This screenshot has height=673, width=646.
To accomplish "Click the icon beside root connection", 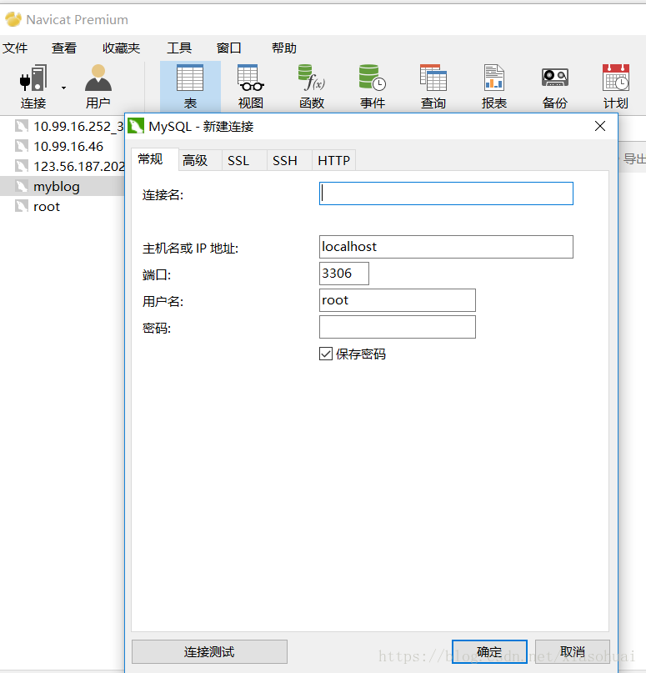I will pos(22,207).
